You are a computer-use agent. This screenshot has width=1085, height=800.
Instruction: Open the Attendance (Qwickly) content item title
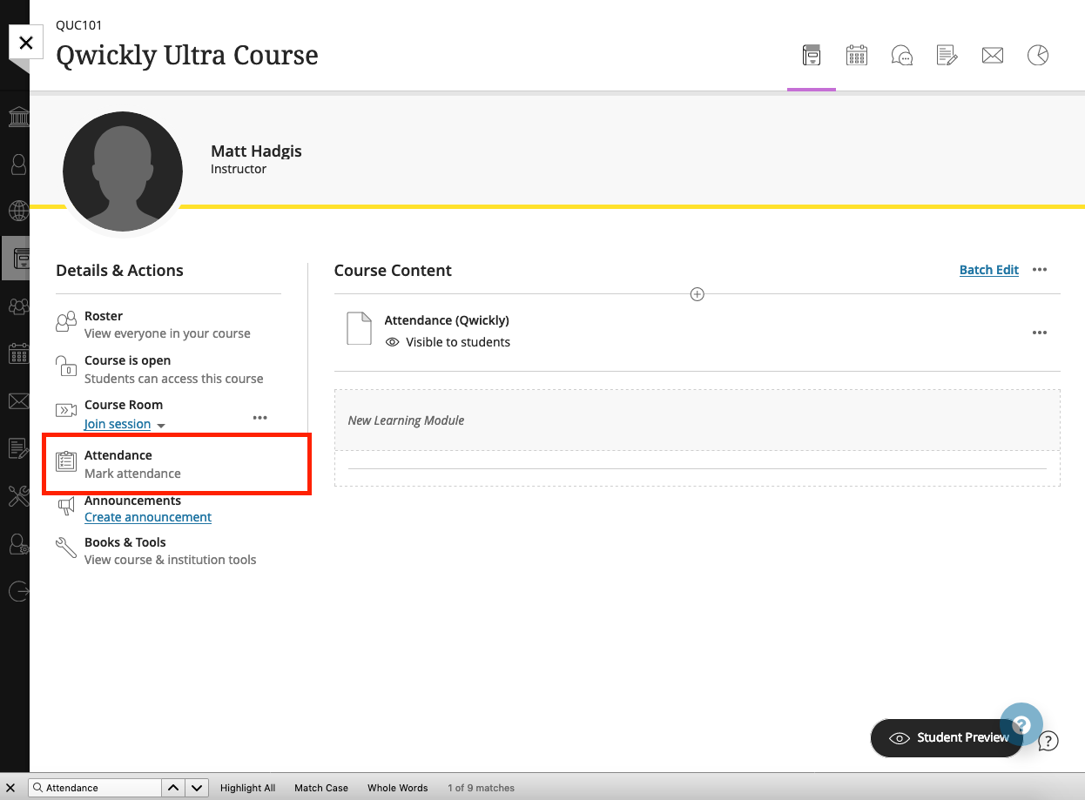pyautogui.click(x=447, y=320)
